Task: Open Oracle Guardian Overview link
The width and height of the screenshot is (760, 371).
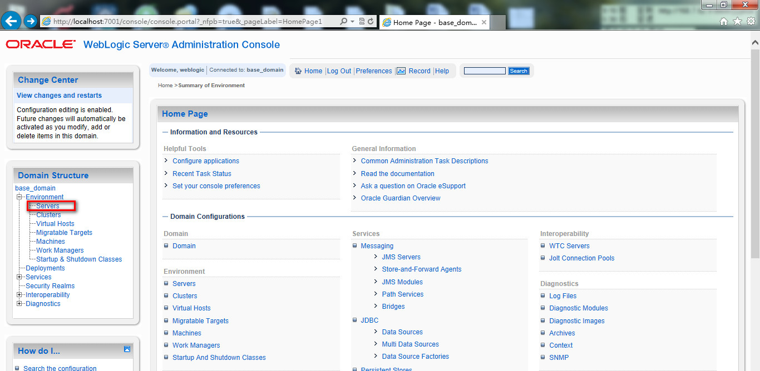Action: 401,198
